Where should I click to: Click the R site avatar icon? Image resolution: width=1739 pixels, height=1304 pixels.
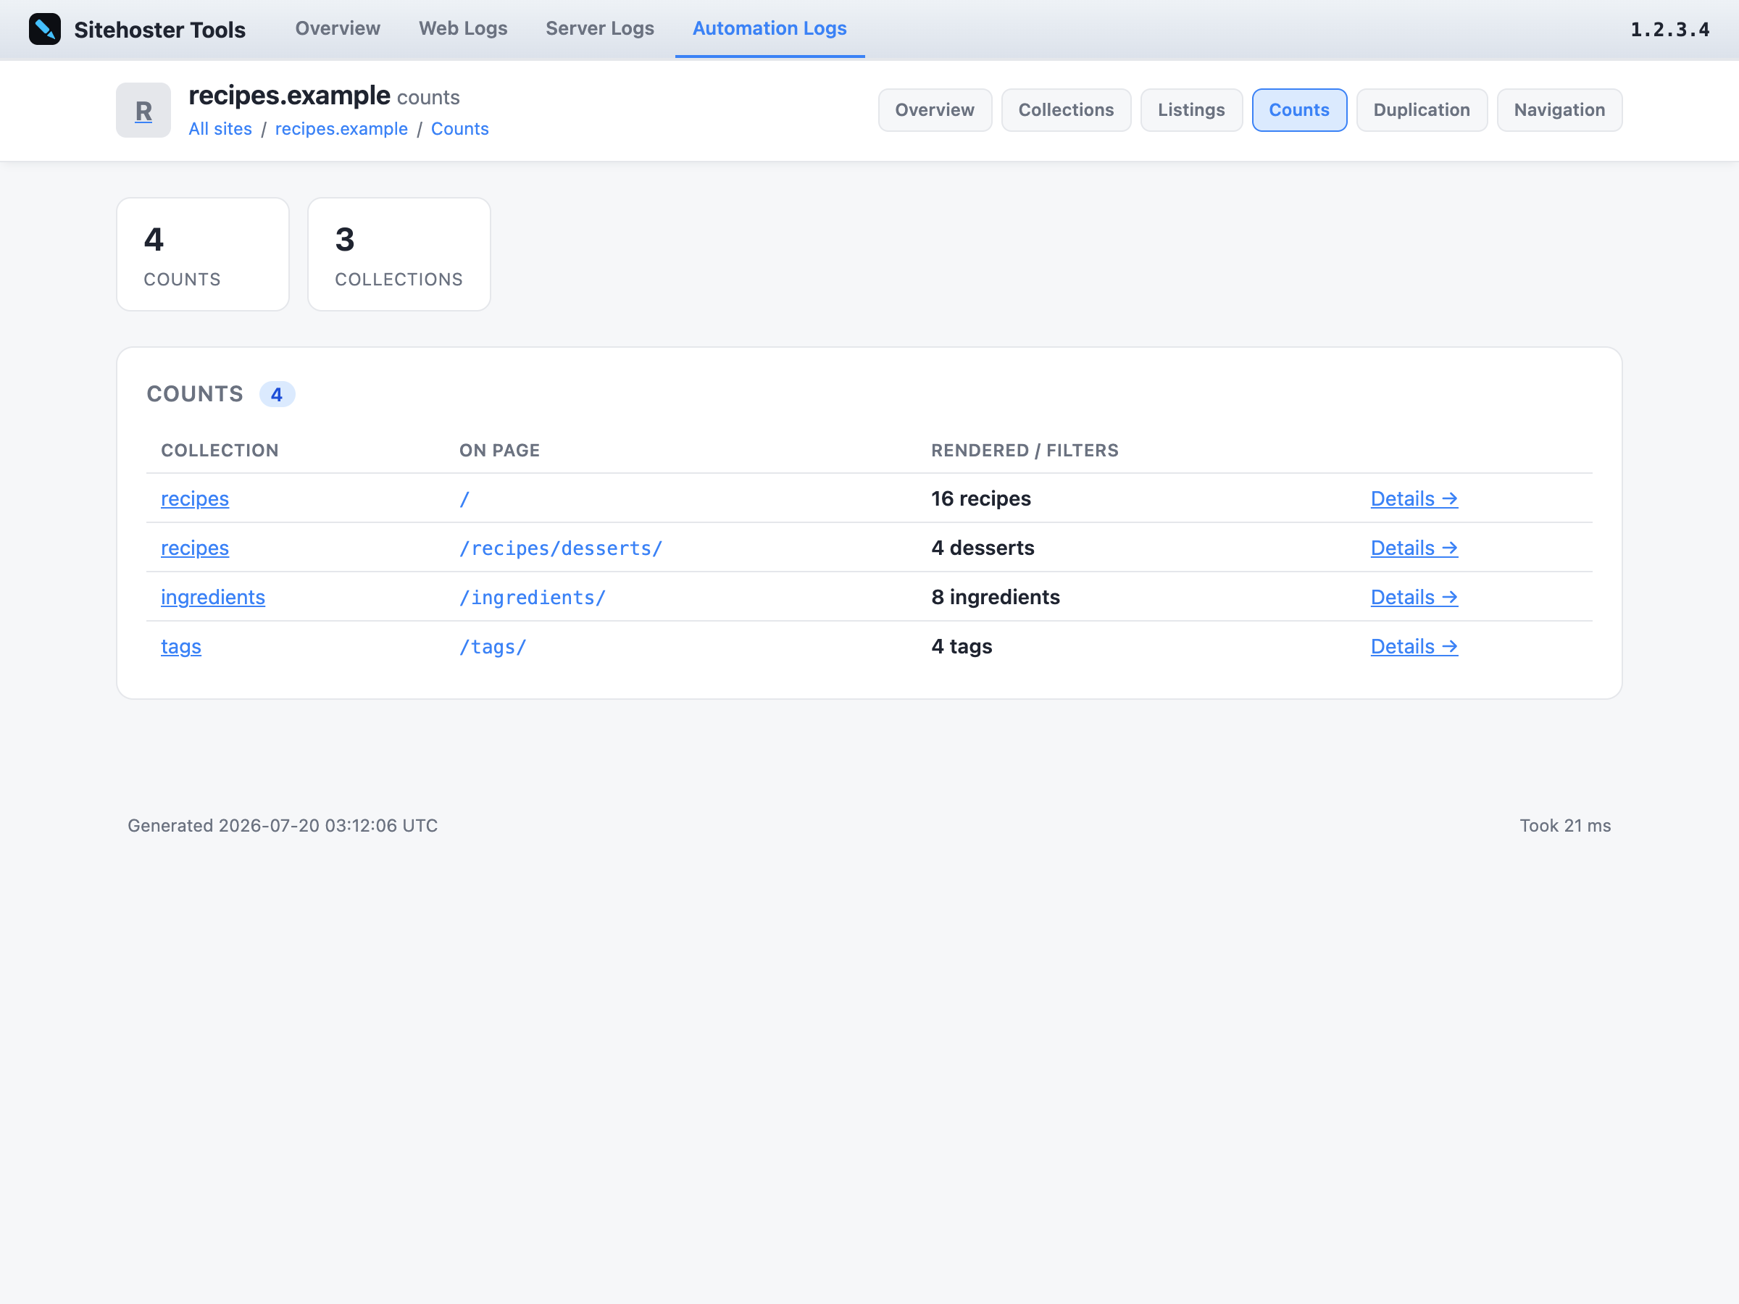[x=143, y=111]
